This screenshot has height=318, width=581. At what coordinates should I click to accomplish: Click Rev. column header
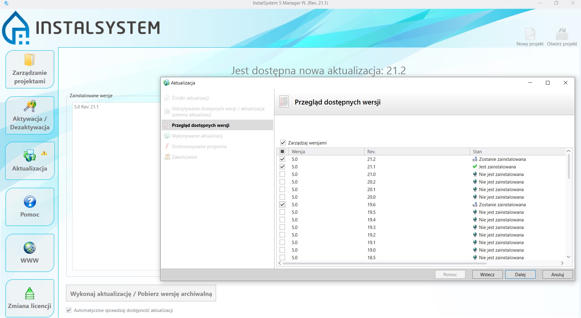(417, 151)
